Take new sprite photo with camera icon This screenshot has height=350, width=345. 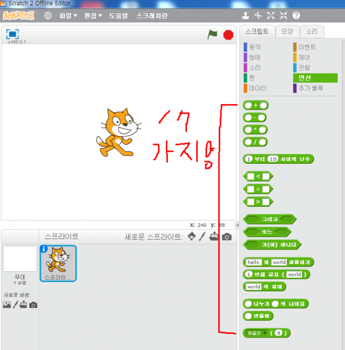click(x=227, y=237)
